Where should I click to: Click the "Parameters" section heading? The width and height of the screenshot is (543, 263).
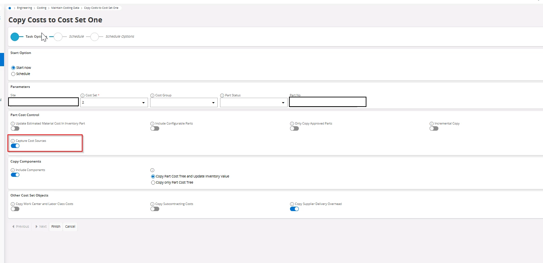point(20,87)
